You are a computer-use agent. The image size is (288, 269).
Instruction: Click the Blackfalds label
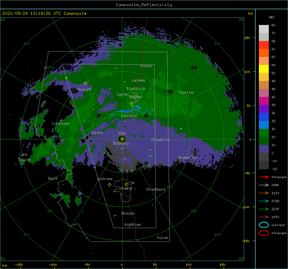click(x=136, y=89)
